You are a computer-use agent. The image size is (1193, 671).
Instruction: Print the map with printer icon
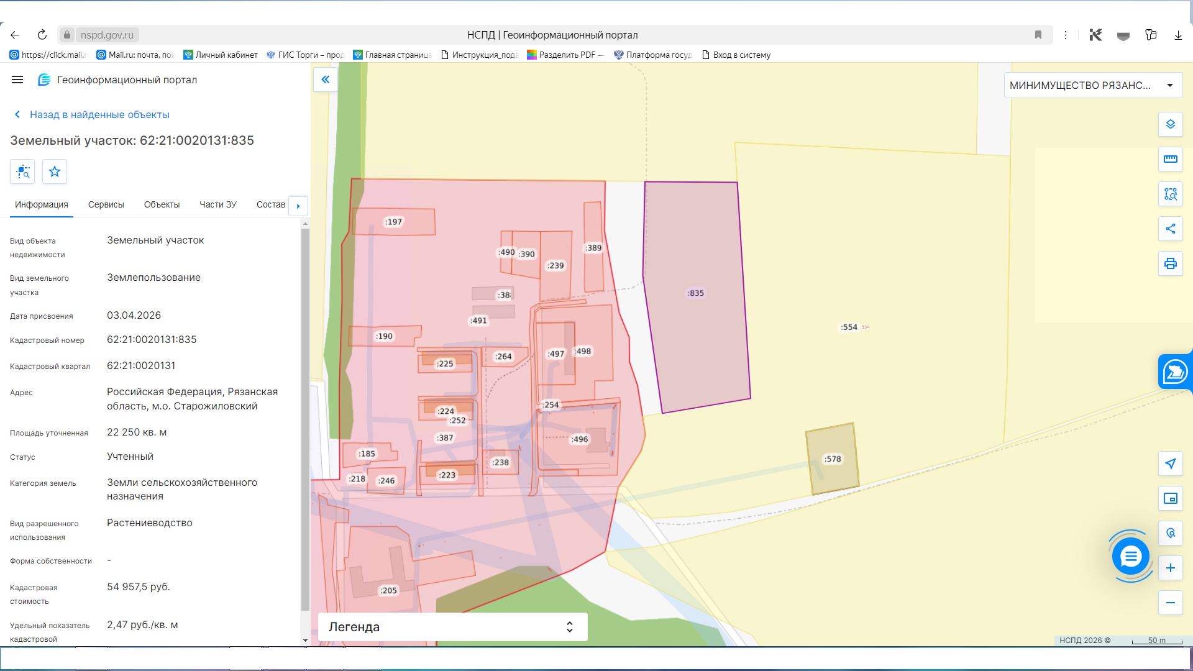tap(1171, 263)
